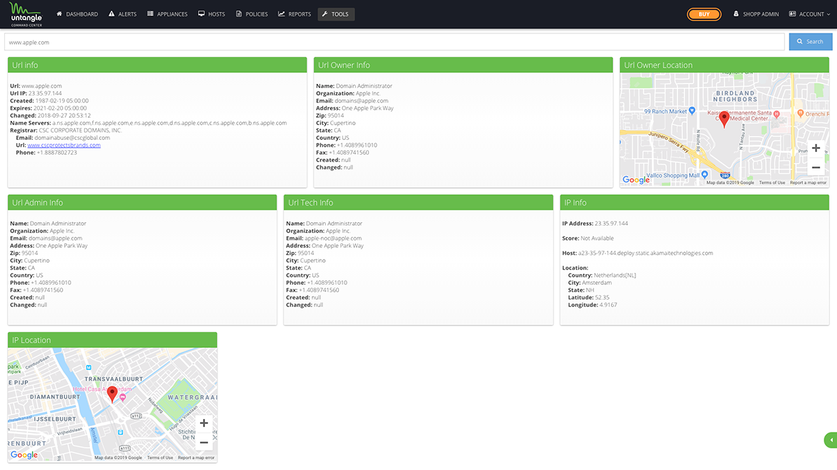Select the Latitude value 52.35
This screenshot has height=470, width=837.
coord(601,297)
